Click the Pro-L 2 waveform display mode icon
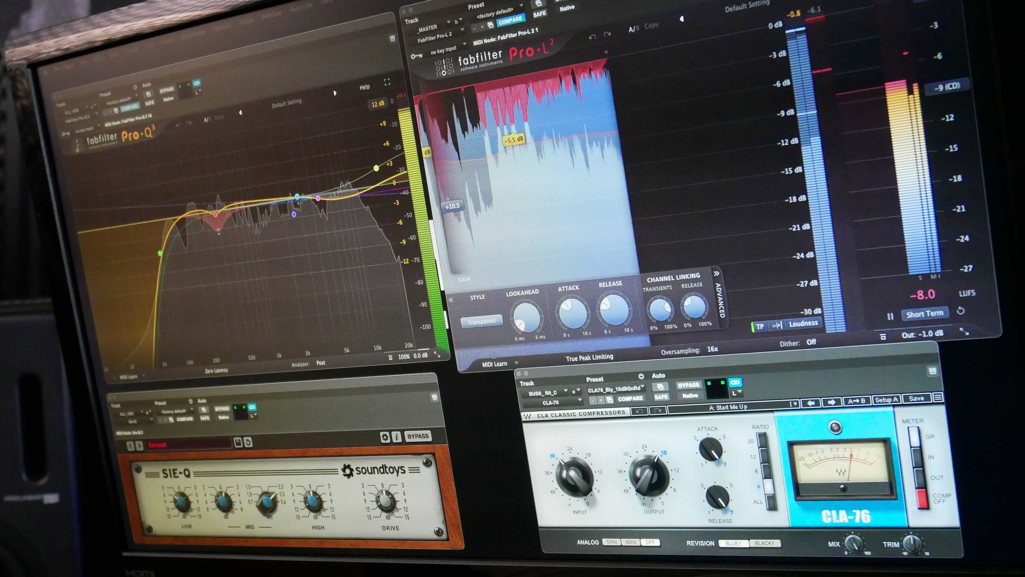The width and height of the screenshot is (1025, 577). point(777,325)
